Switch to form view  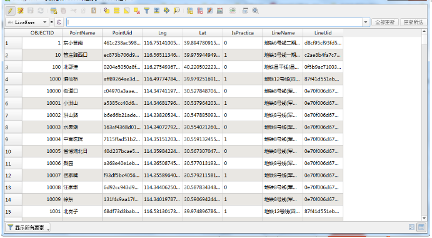click(411, 227)
